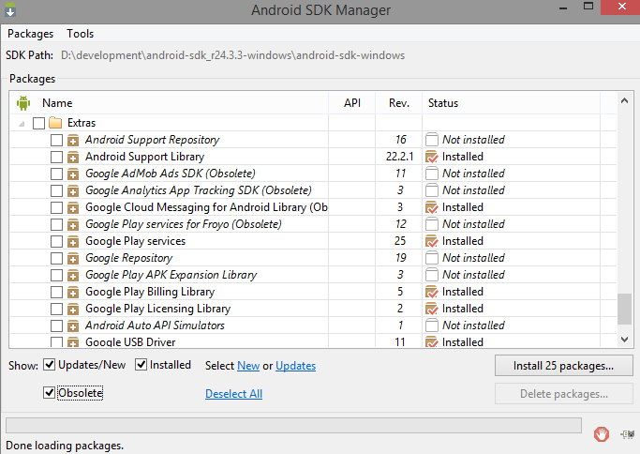Viewport: 640px width, 454px height.
Task: Collapse the Extras tree node
Action: coord(22,124)
